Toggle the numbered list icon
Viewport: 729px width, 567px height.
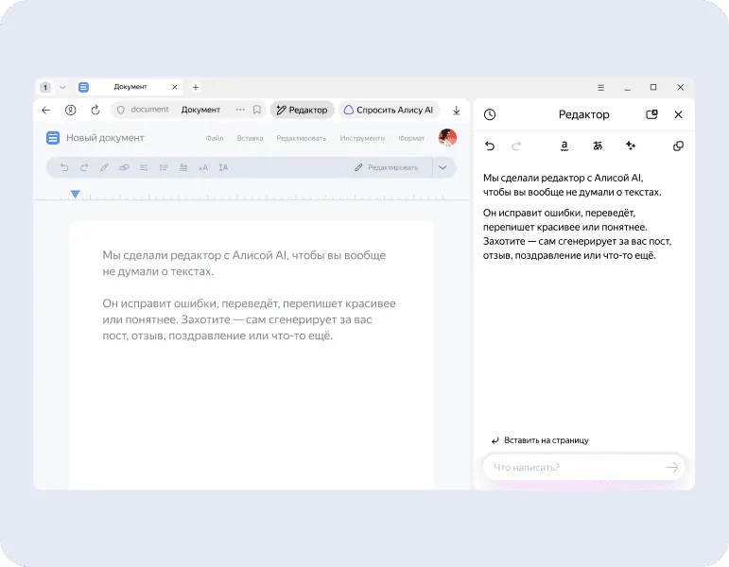[x=164, y=167]
